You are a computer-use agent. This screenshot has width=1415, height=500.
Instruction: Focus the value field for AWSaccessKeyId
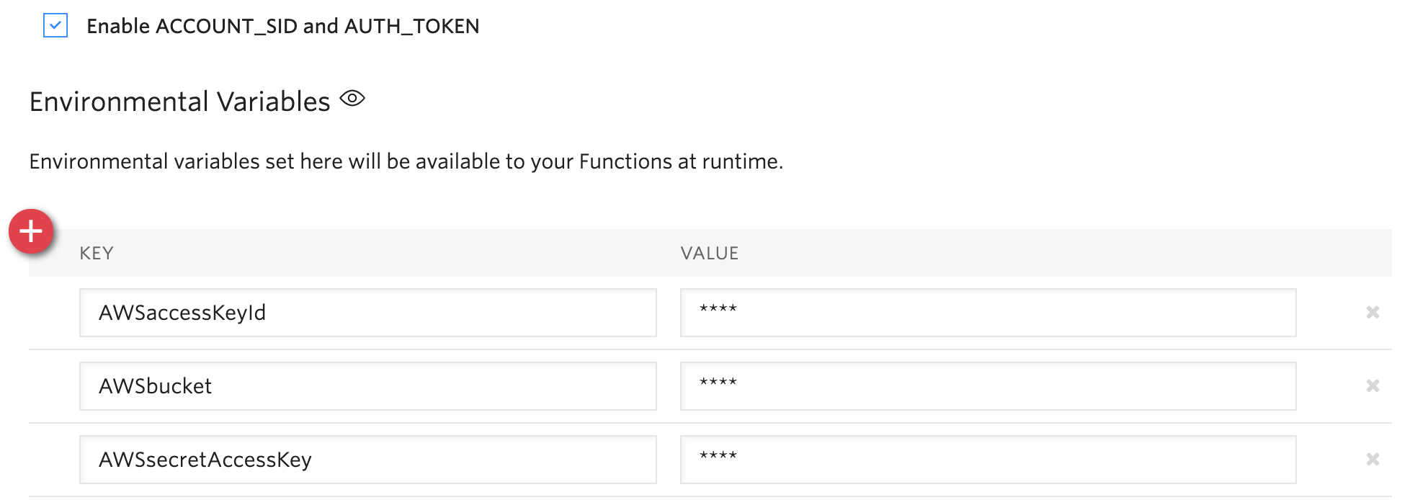987,313
